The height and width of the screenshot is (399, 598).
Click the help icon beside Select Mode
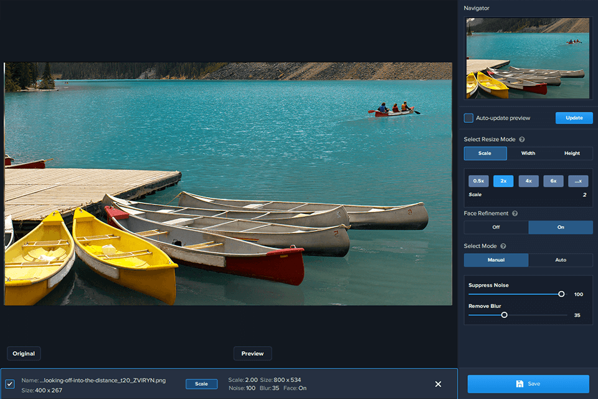(x=503, y=246)
